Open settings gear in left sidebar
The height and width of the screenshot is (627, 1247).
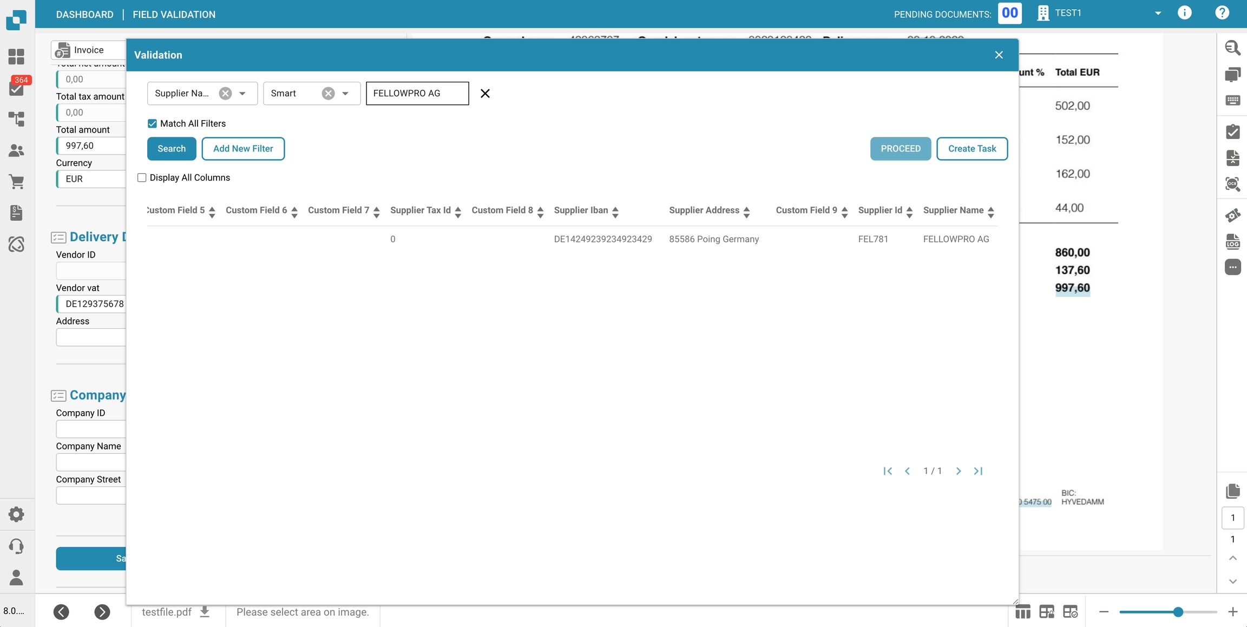coord(17,514)
